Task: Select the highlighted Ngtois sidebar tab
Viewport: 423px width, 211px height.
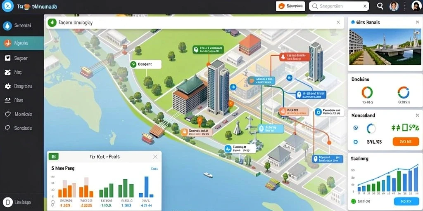Action: (22, 43)
